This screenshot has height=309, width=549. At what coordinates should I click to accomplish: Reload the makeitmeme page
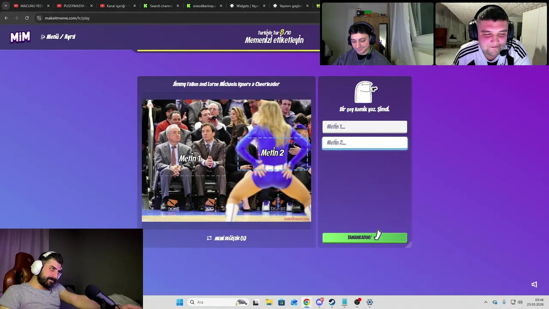point(27,18)
